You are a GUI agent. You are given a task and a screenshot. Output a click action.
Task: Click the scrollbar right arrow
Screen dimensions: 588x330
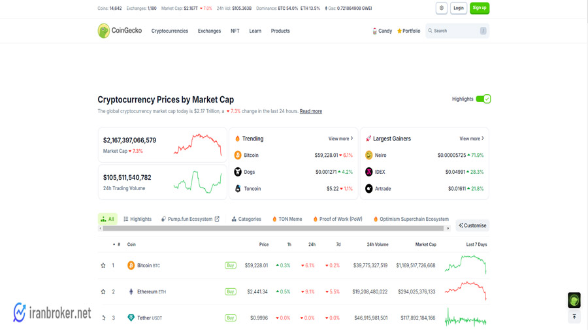click(x=448, y=228)
